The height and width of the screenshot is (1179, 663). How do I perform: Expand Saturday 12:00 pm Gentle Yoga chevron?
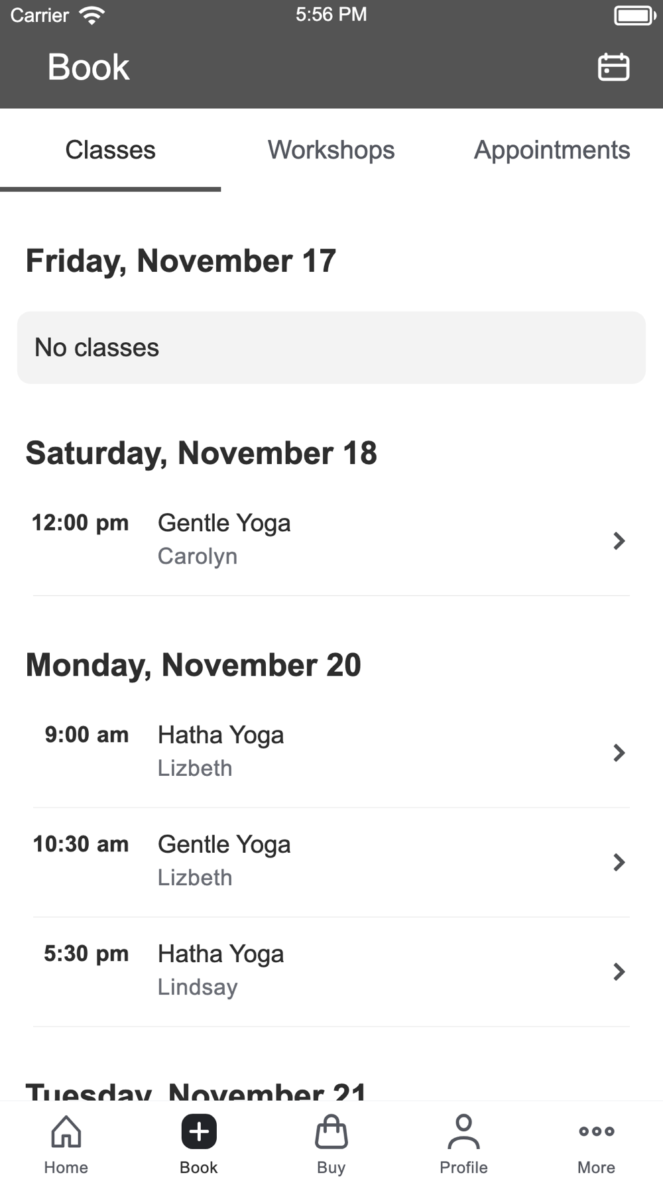[x=619, y=541]
